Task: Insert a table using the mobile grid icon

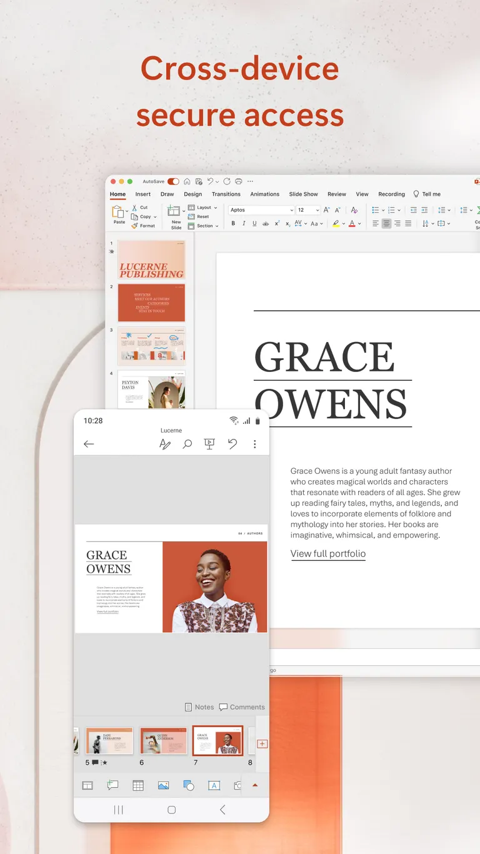Action: click(138, 786)
